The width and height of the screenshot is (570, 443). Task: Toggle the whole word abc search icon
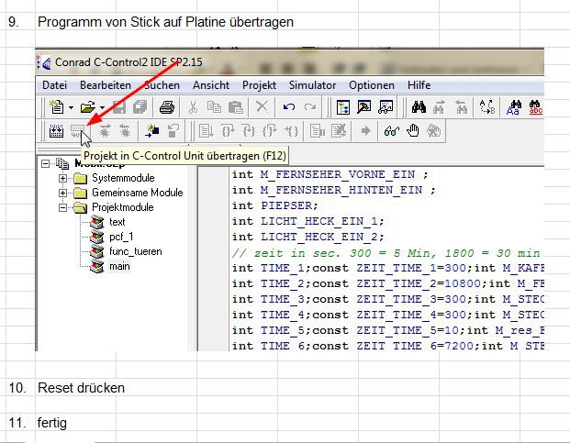tap(535, 107)
